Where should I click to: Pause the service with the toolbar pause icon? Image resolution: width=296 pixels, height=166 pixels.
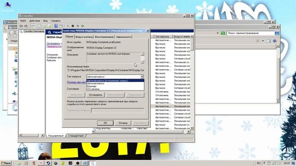coord(78,26)
